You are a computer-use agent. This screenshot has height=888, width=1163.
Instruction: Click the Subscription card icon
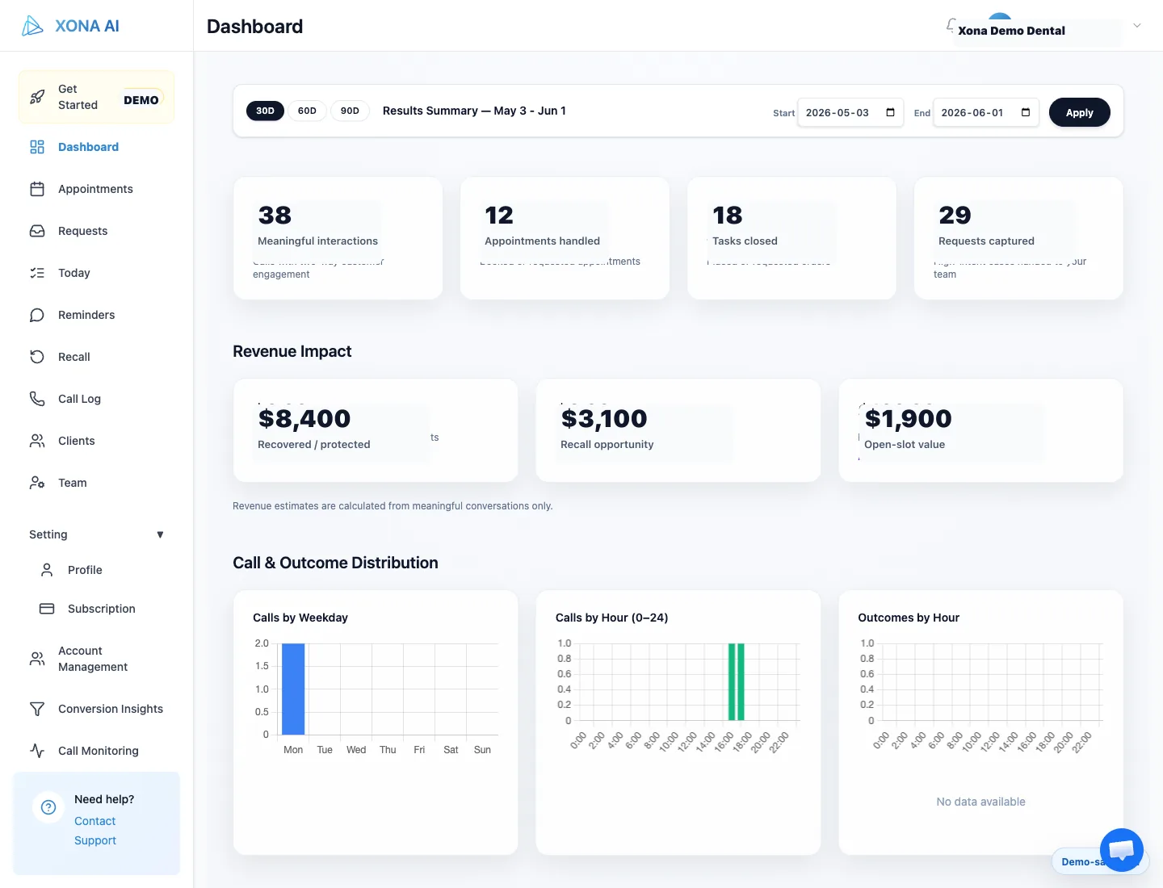point(47,609)
